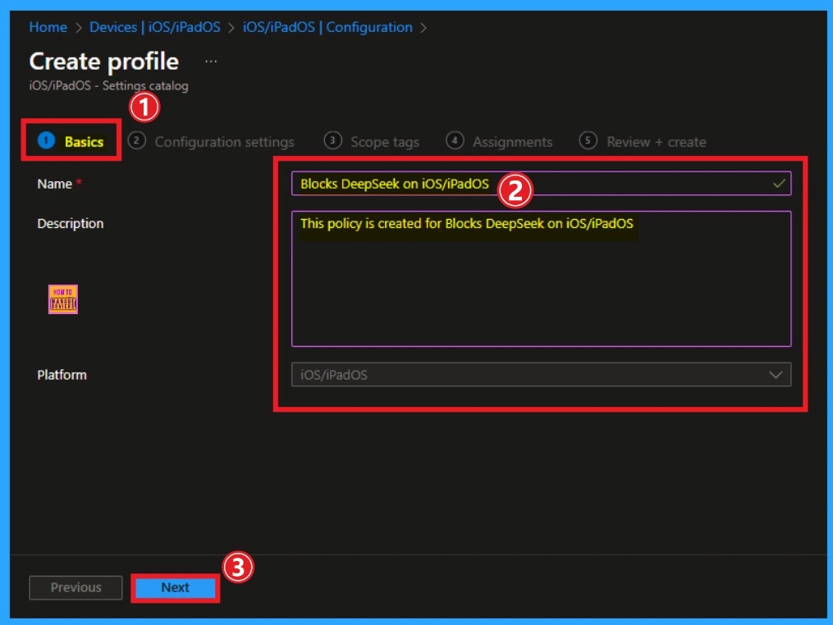This screenshot has width=833, height=625.
Task: Click the step 2 circle icon
Action: tap(136, 141)
